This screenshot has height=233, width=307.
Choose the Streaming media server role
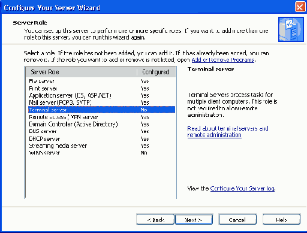tap(101, 146)
